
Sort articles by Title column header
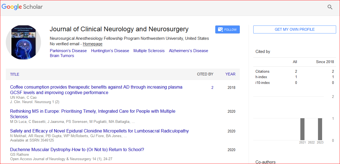15,74
